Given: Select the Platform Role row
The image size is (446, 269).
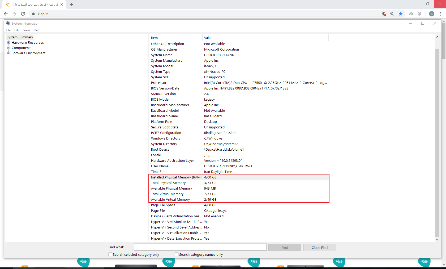Looking at the screenshot, I should pos(239,122).
